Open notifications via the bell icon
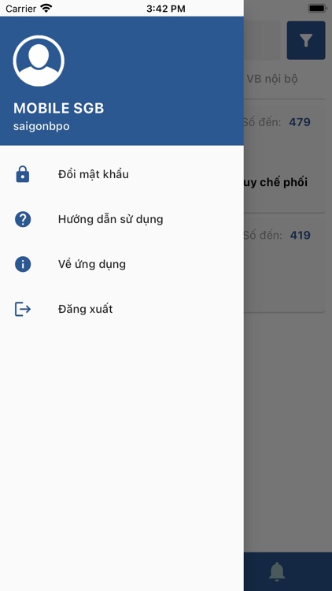332x591 pixels. (277, 571)
